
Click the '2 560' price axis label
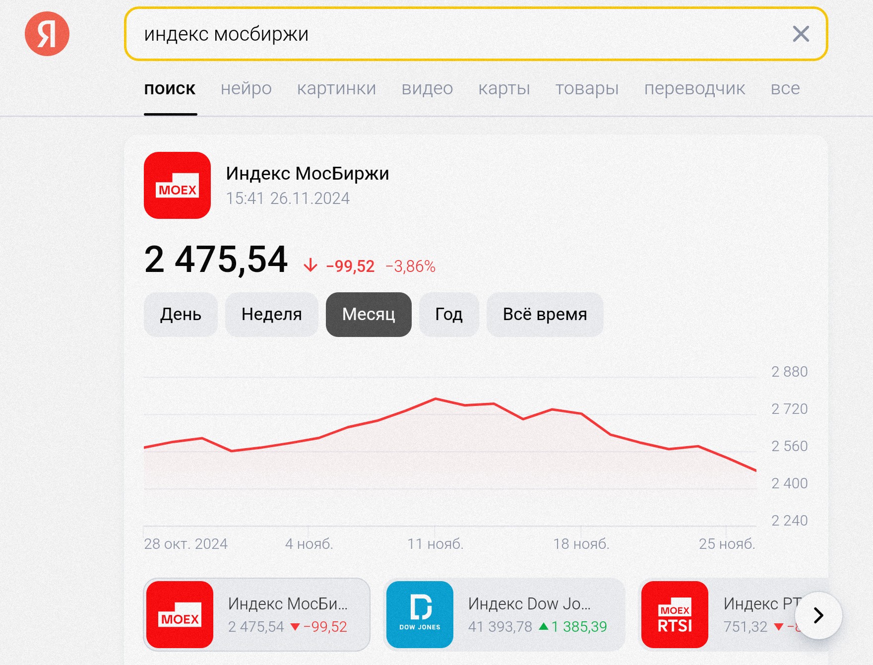click(790, 446)
